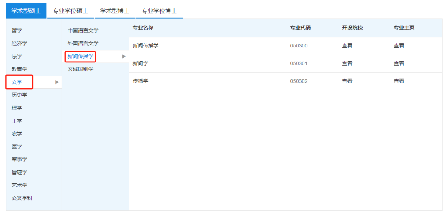Open the 学术型博士 tab
The height and width of the screenshot is (211, 448).
tap(115, 11)
